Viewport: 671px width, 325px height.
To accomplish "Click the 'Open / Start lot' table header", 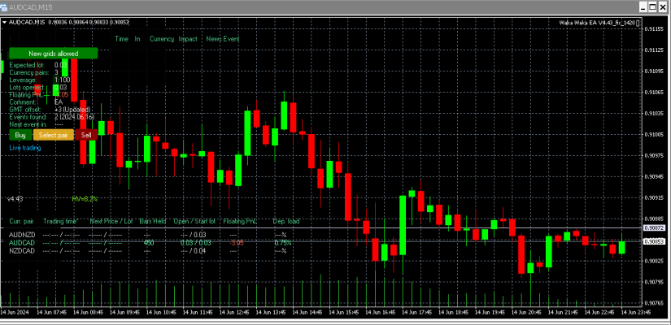I will coord(194,222).
